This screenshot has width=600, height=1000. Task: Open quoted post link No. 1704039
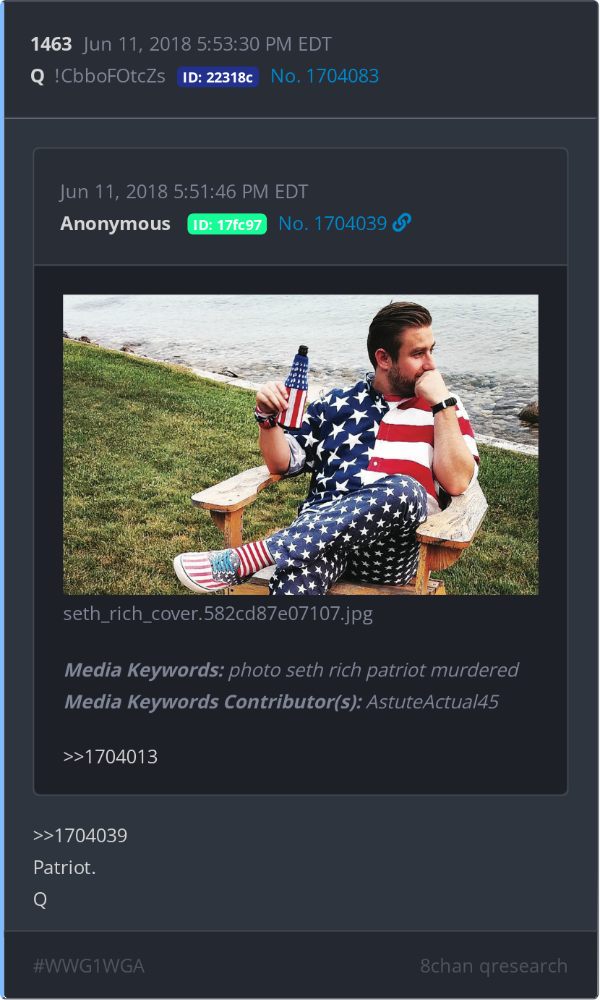(333, 224)
